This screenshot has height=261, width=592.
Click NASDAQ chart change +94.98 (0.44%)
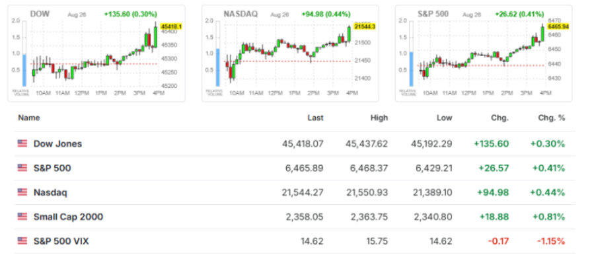point(326,15)
